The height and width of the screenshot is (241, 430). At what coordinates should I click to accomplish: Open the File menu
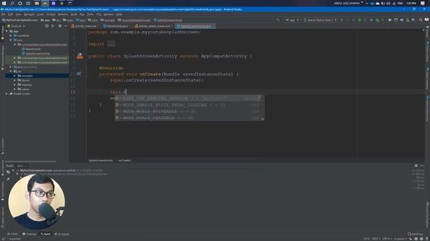tap(3, 14)
